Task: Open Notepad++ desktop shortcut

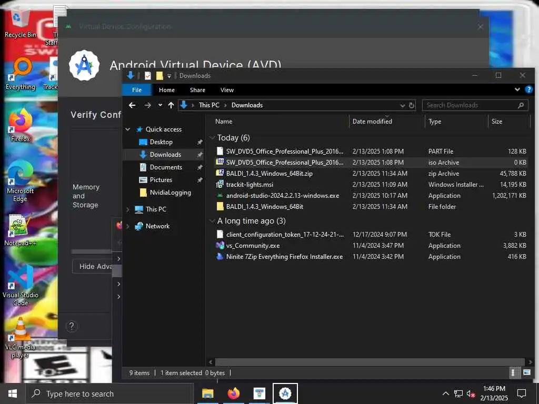Action: pyautogui.click(x=21, y=230)
